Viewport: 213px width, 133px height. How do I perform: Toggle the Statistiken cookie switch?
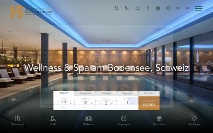(123, 89)
